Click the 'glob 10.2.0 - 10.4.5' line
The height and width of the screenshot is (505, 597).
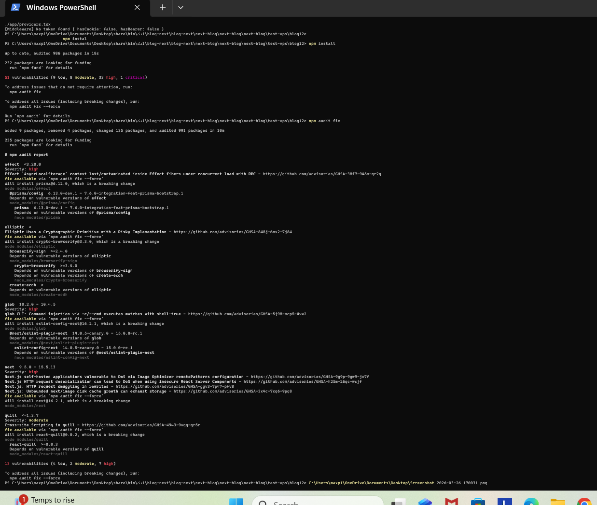(x=30, y=304)
